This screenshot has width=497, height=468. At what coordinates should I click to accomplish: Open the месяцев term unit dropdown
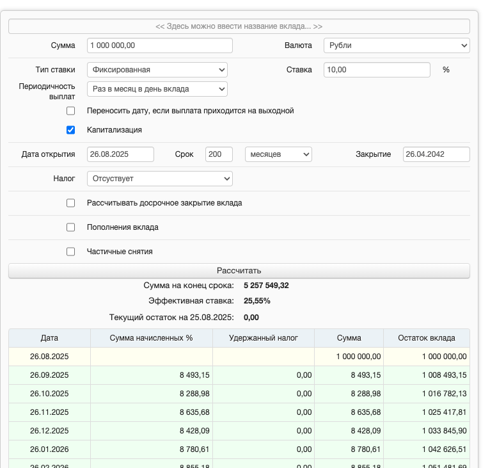[x=278, y=154]
